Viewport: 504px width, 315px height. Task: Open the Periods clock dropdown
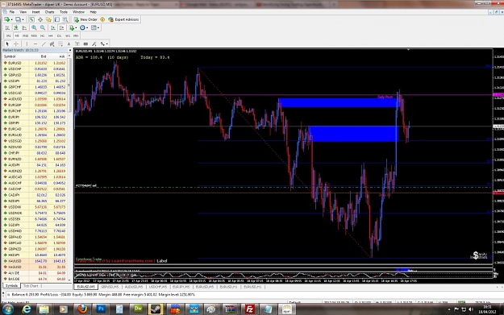[x=84, y=27]
